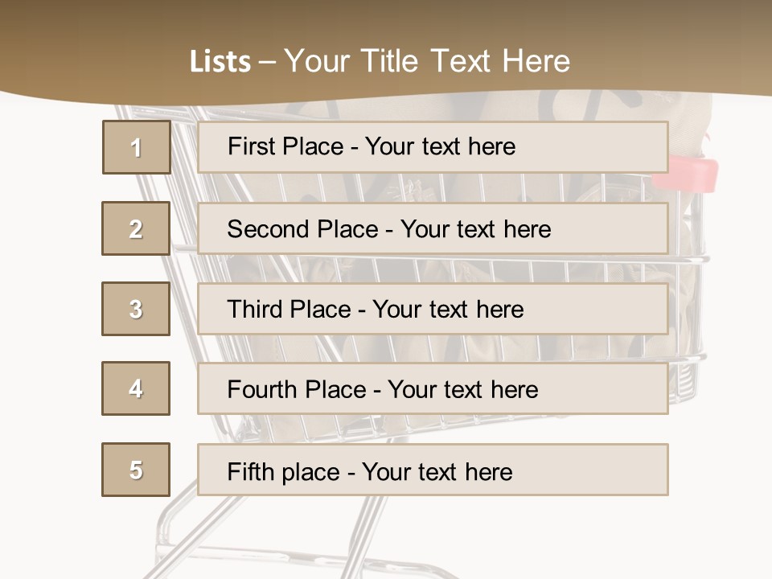
Task: Select the First Place text bar
Action: coord(433,146)
